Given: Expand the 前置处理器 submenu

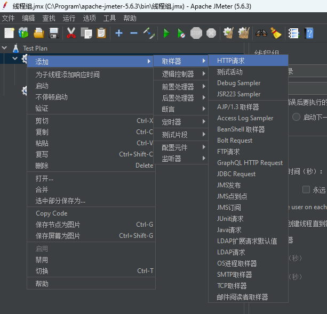Looking at the screenshot, I should [x=181, y=87].
